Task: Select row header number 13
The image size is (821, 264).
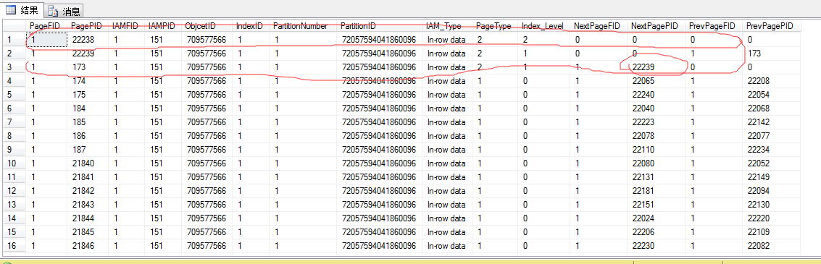Action: pos(14,205)
